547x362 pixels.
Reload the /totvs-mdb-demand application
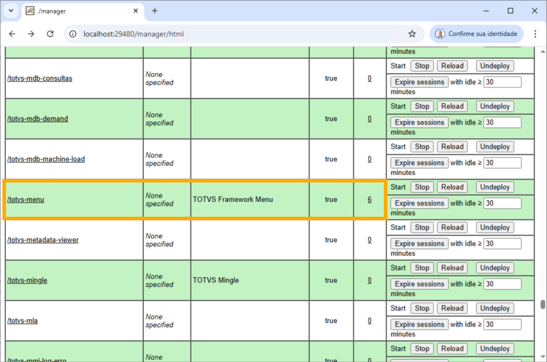452,106
